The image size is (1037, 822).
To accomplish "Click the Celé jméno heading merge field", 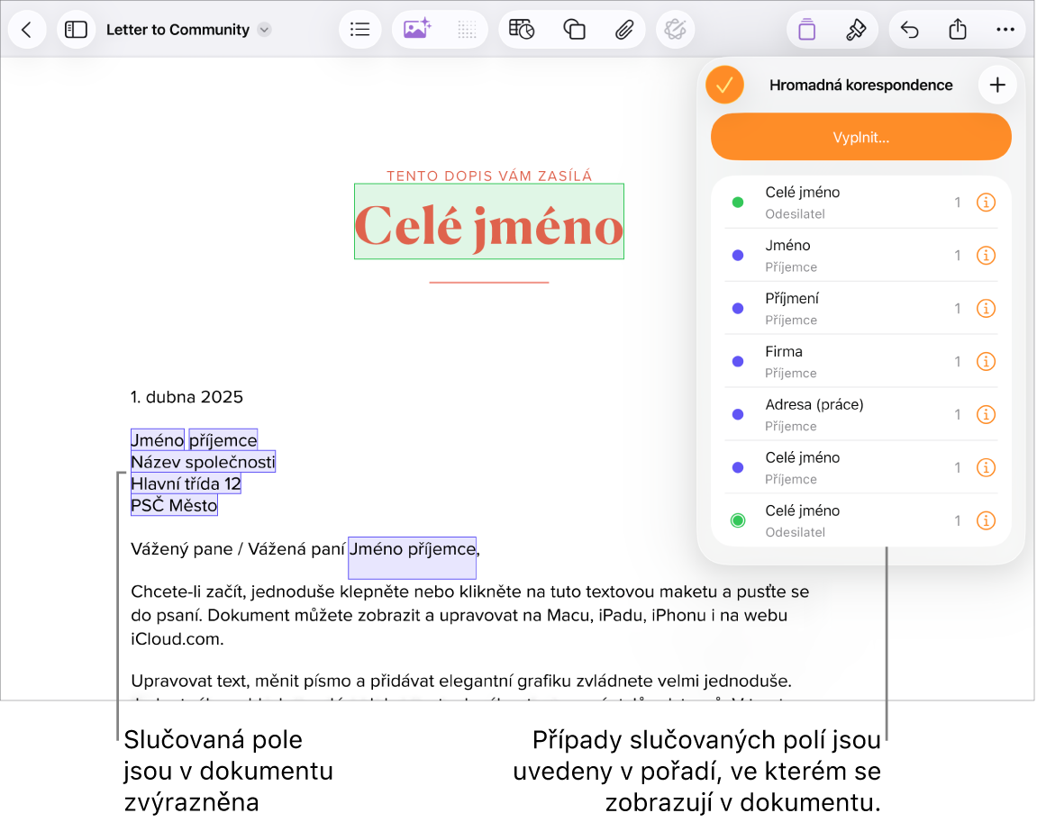I will pos(488,222).
